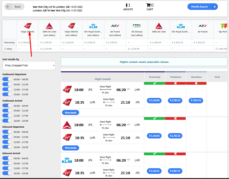Choose $1,166.31 Economy fare on KLM result
229x179 pixels.
click(x=154, y=171)
